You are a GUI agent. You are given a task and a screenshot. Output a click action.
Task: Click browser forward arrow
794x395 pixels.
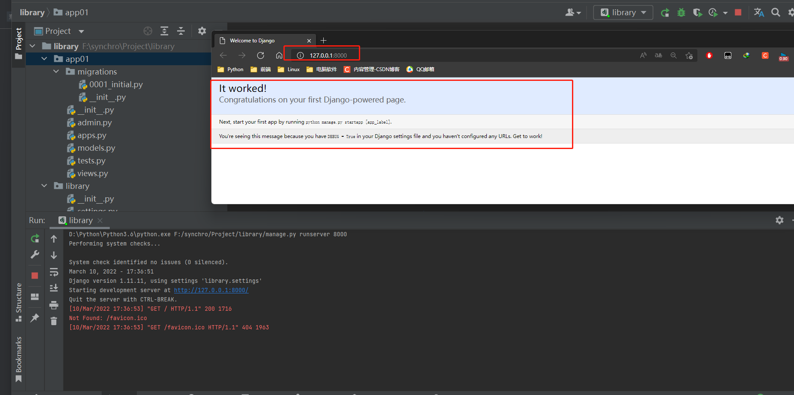tap(242, 55)
